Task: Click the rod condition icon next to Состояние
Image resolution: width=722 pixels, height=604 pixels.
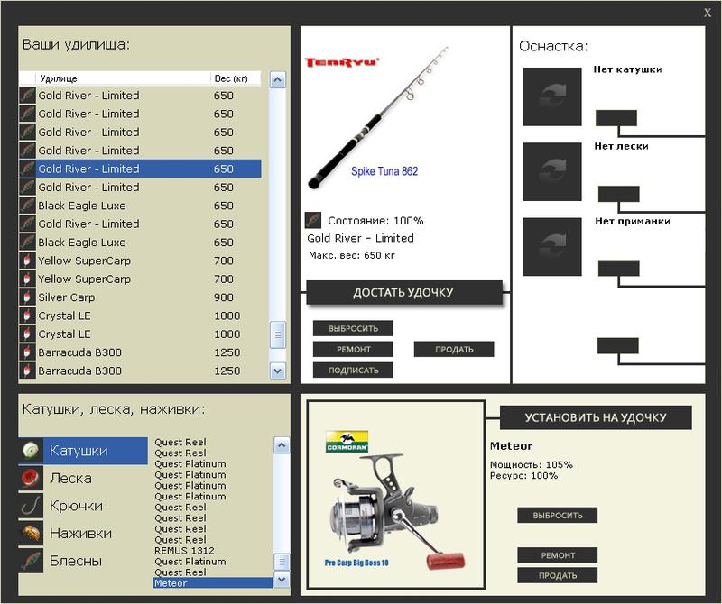Action: (x=313, y=220)
